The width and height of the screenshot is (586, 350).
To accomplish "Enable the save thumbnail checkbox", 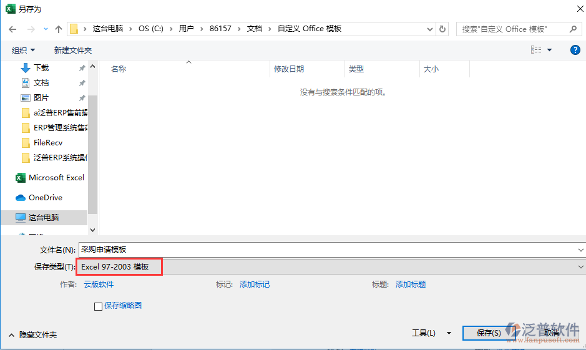I will [98, 306].
